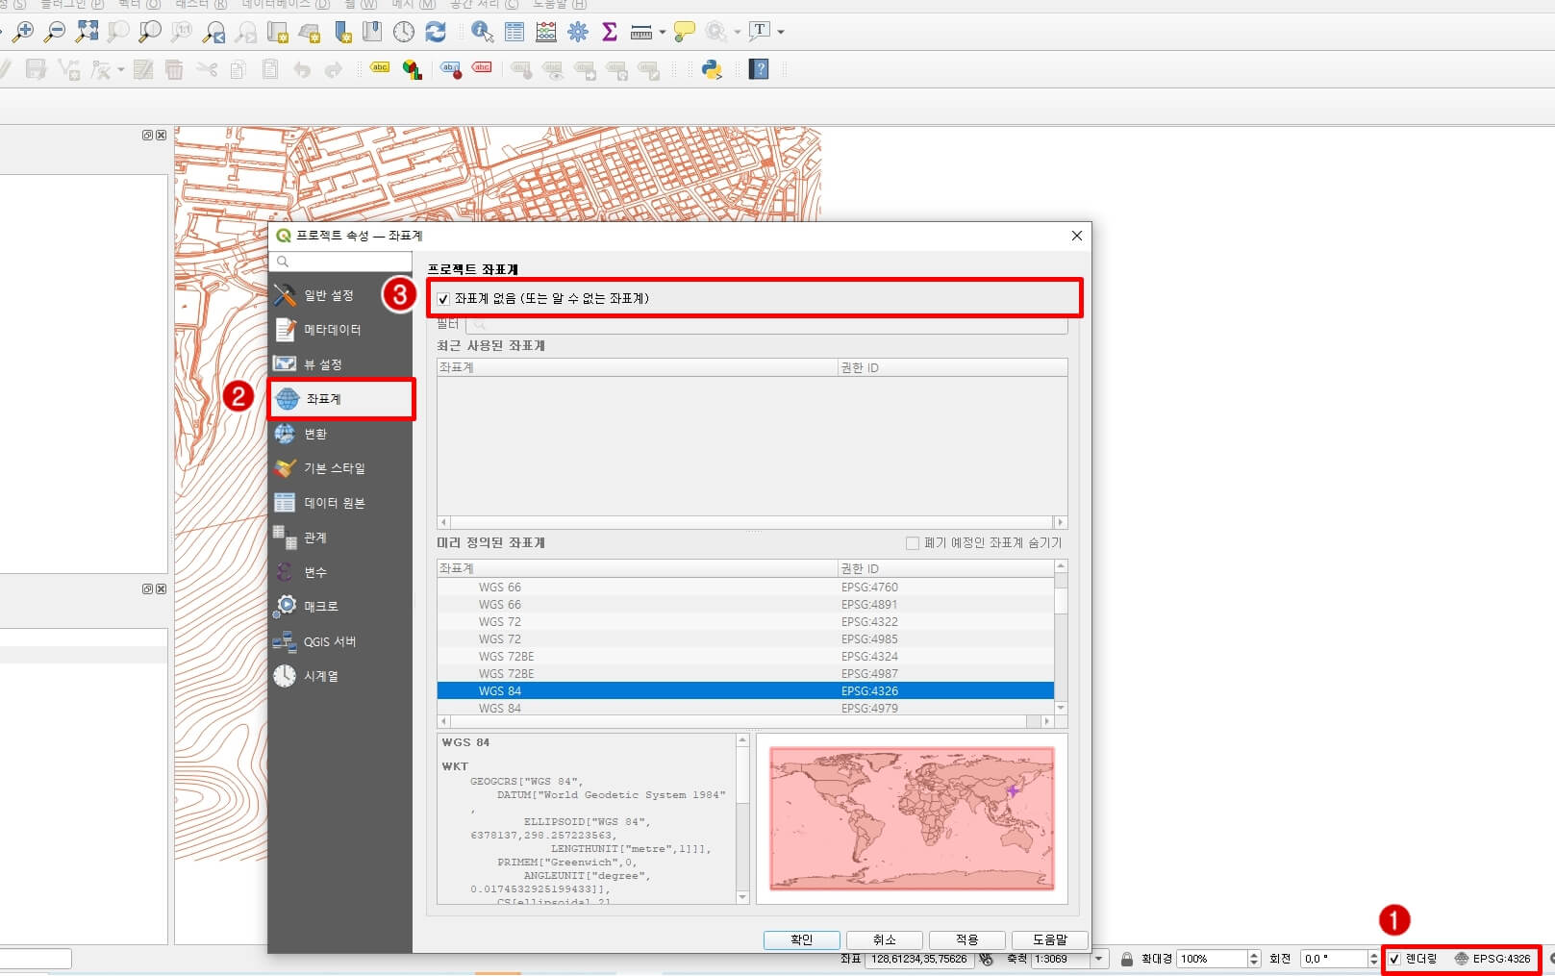1555x976 pixels.
Task: Open the Relations section
Action: pyautogui.click(x=340, y=538)
